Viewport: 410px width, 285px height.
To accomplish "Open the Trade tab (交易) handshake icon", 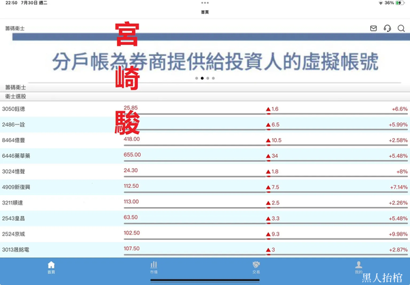I will click(256, 267).
